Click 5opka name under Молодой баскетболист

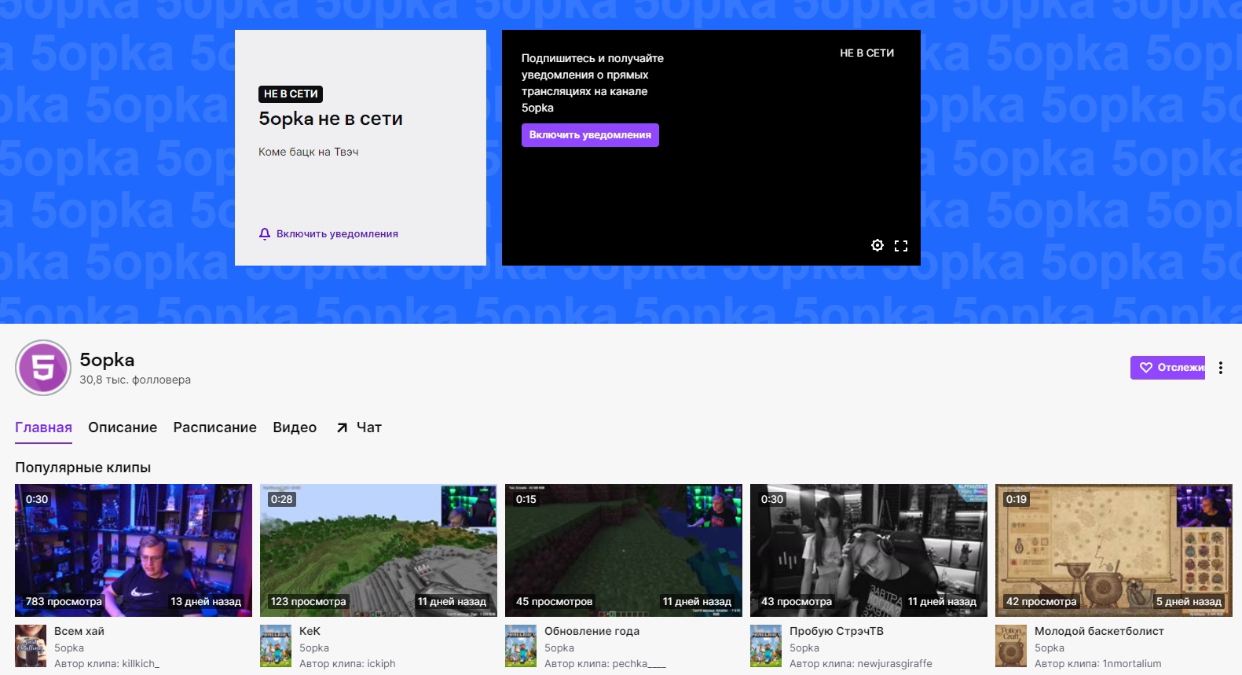pos(1050,648)
